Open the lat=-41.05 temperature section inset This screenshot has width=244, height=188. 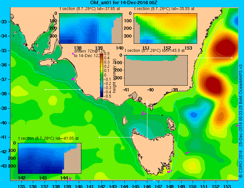(50, 158)
